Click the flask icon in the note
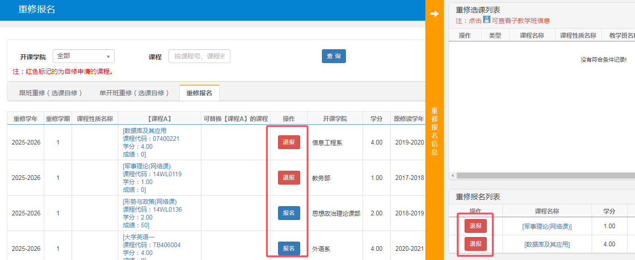This screenshot has width=635, height=260. (486, 20)
